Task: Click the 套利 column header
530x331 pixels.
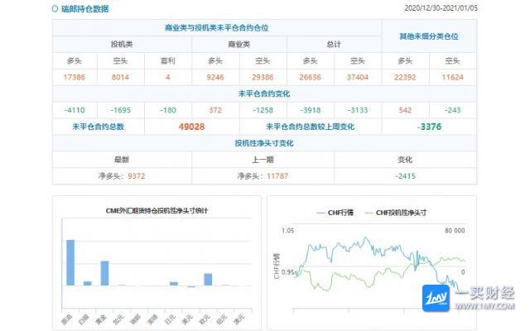Action: 167,60
